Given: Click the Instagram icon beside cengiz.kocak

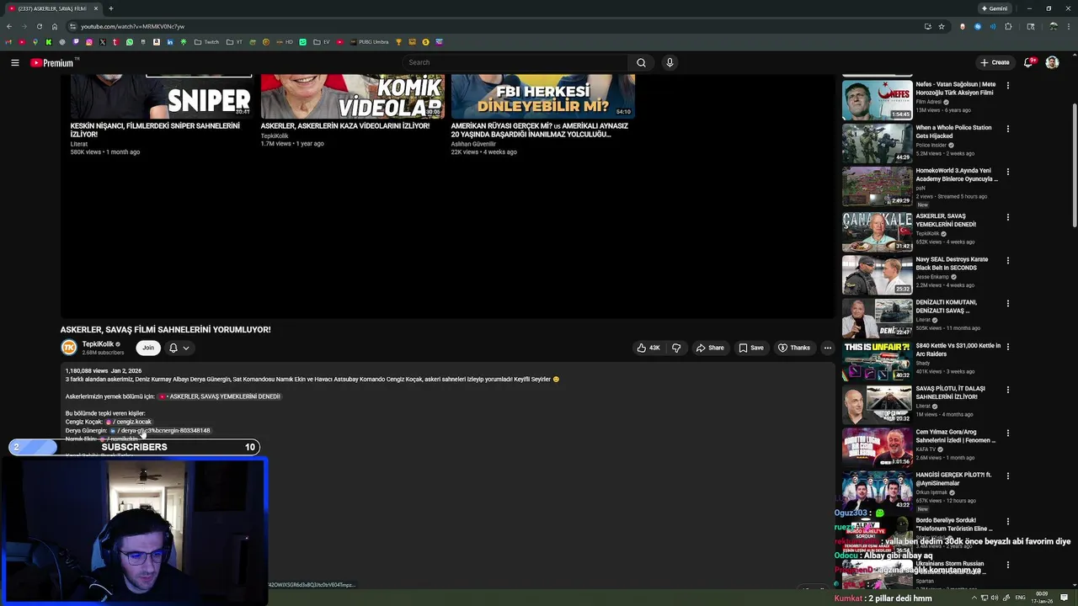Looking at the screenshot, I should [109, 422].
